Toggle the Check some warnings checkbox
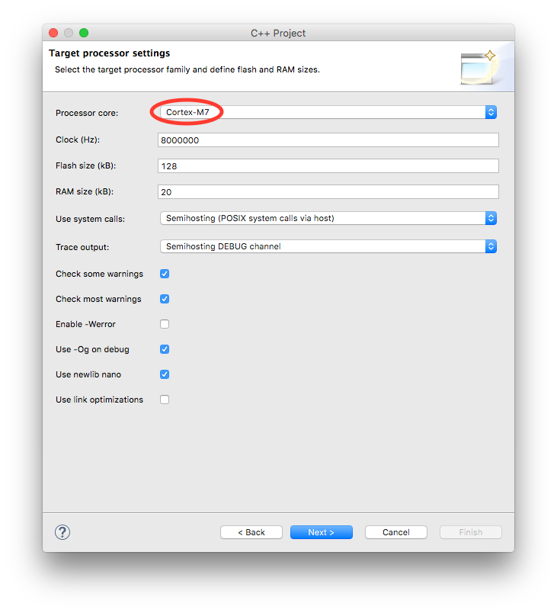 [165, 274]
